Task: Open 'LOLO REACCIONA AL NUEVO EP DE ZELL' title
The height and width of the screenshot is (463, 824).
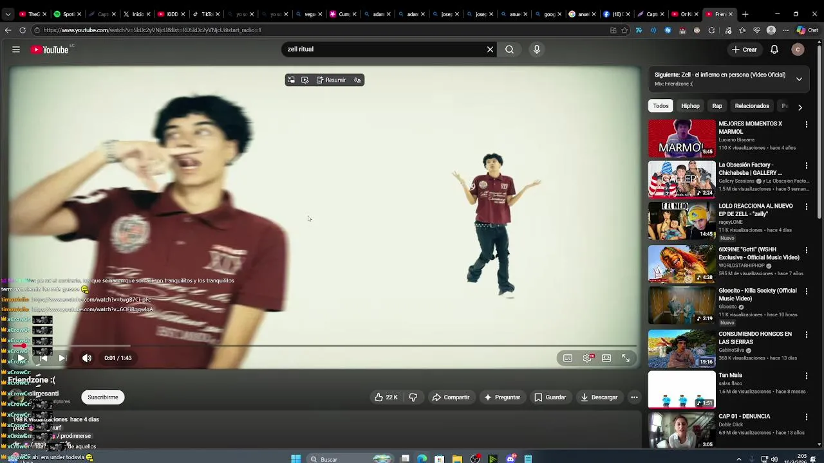Action: pyautogui.click(x=756, y=210)
